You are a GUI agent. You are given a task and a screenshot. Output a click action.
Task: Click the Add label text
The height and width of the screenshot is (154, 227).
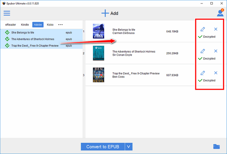(114, 14)
